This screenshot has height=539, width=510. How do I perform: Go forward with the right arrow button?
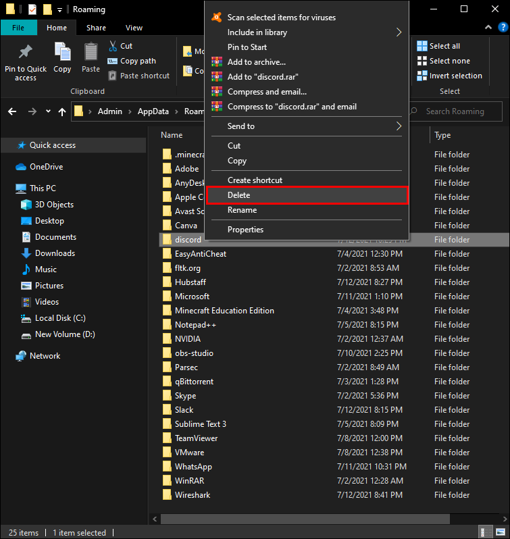pos(32,111)
